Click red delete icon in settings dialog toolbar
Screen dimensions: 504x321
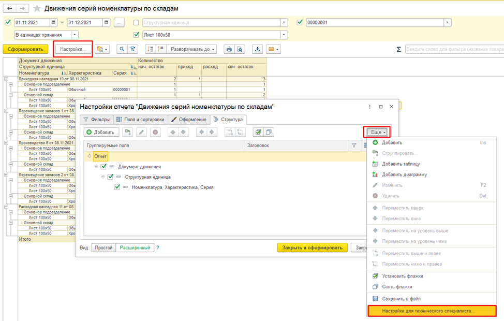[x=155, y=132]
